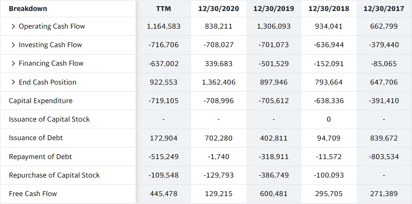Image resolution: width=412 pixels, height=204 pixels.
Task: Select the 12/30/2017 column header
Action: pyautogui.click(x=384, y=9)
